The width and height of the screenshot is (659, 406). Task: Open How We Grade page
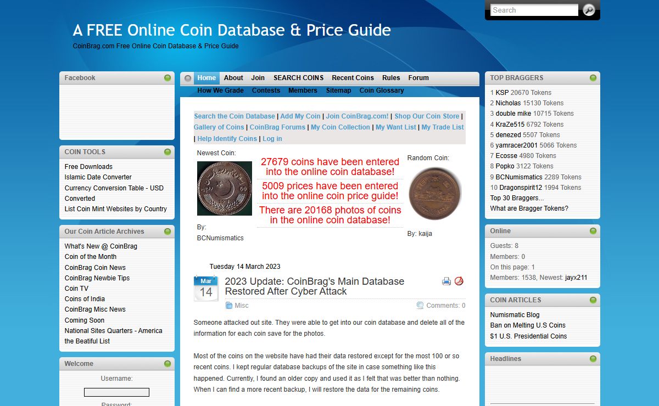(221, 91)
